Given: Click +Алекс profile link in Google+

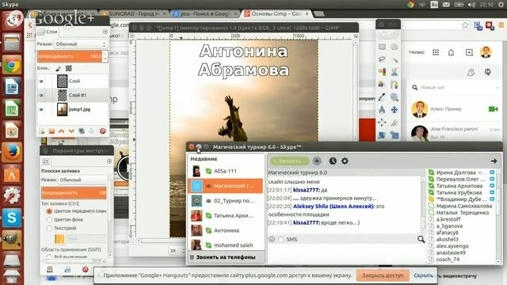Looking at the screenshot, I should click(x=417, y=52).
